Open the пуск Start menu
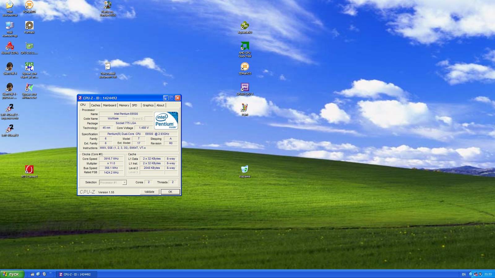495x278 pixels. 12,274
